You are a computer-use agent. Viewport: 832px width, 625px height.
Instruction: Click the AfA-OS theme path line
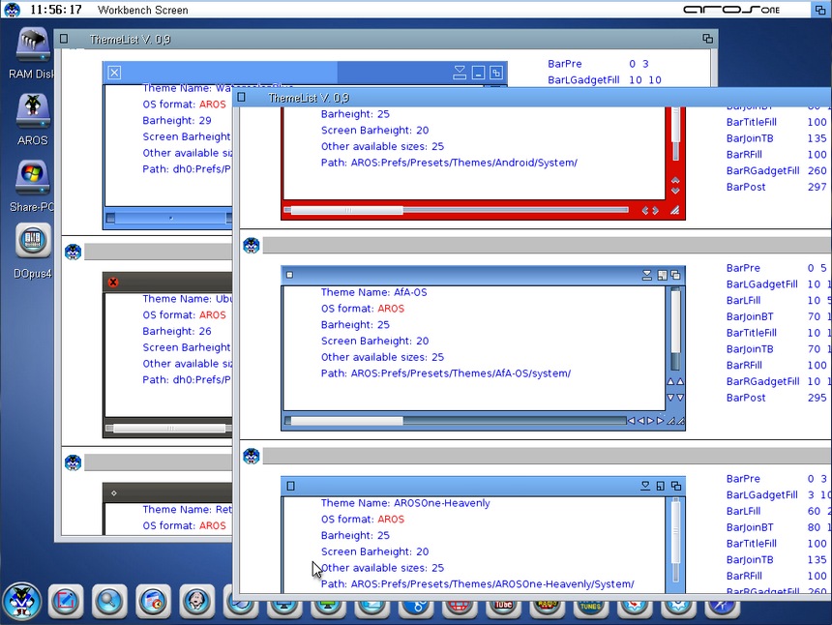(446, 373)
